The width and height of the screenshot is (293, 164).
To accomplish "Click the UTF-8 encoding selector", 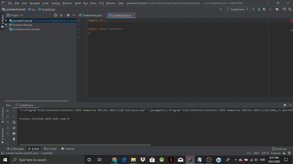I will pyautogui.click(x=265, y=153).
